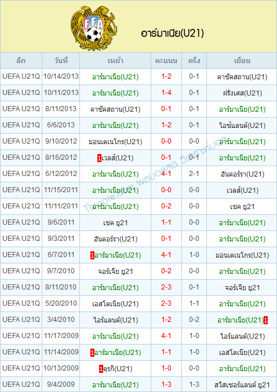
Task: Open away team จอร์เจีย ยู21 in the 8/11/2010 row
Action: 242,288
